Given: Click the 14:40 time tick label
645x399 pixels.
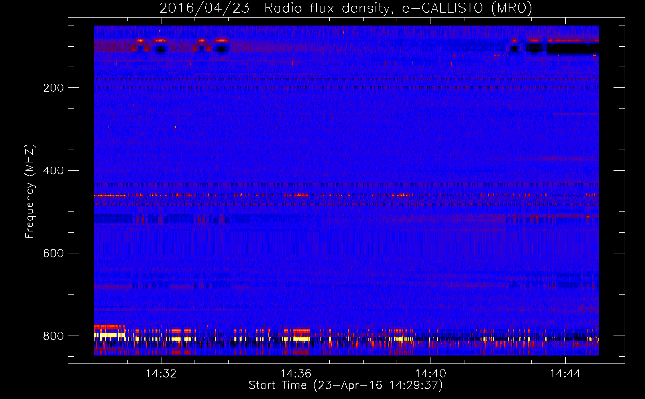Looking at the screenshot, I should (431, 374).
